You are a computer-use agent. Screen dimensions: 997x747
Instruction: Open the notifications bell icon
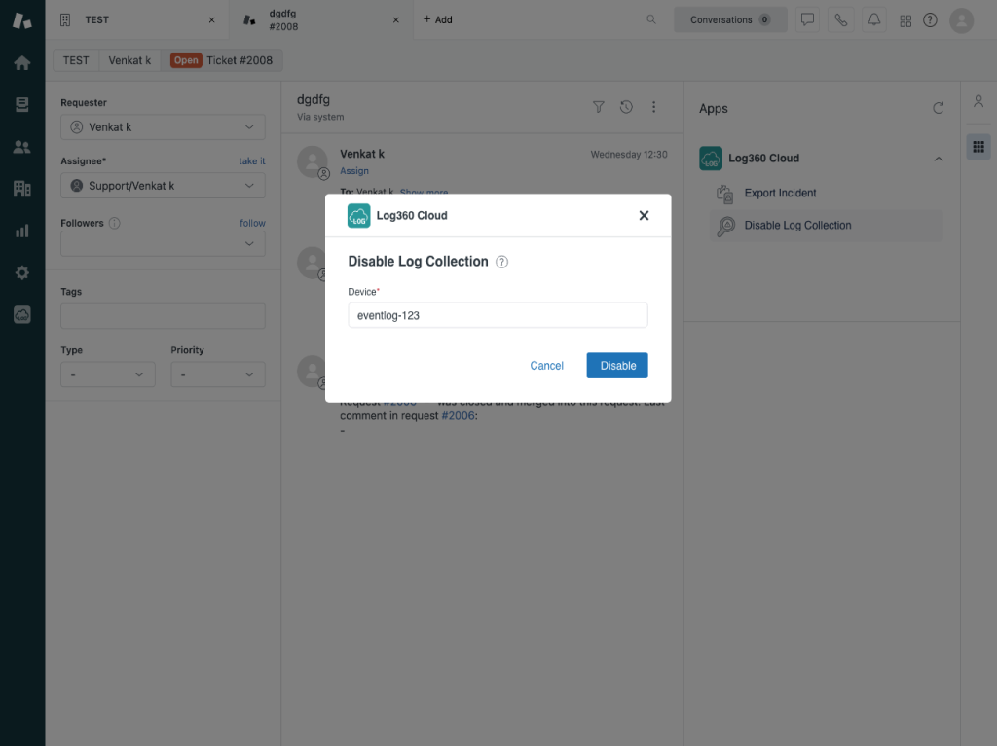tap(874, 19)
